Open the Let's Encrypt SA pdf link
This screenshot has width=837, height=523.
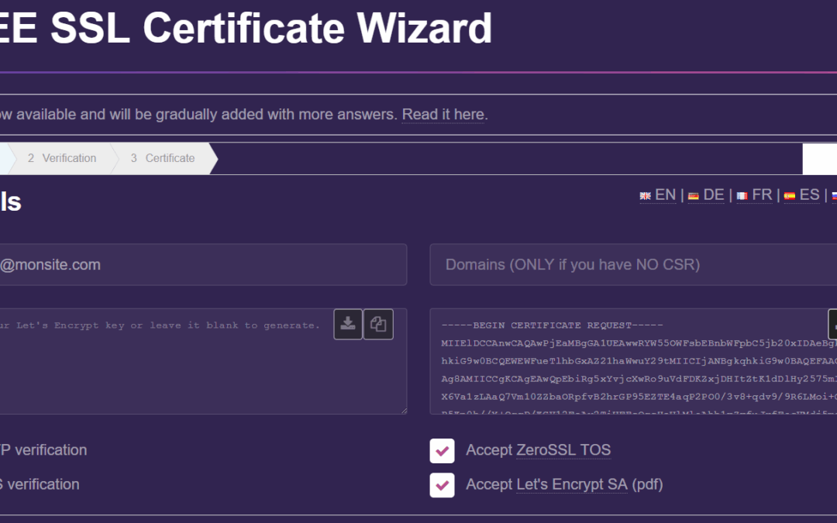click(572, 484)
